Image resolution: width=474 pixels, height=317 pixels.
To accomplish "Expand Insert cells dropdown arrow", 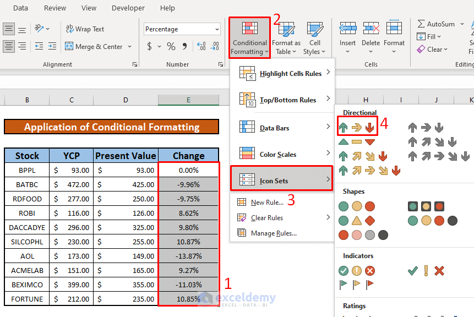I will tap(347, 52).
